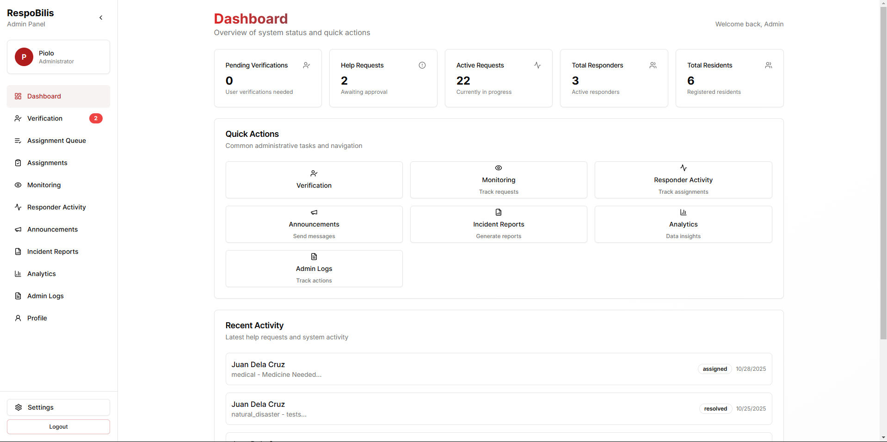Click the Profile person icon in sidebar
The height and width of the screenshot is (442, 887).
tap(18, 318)
